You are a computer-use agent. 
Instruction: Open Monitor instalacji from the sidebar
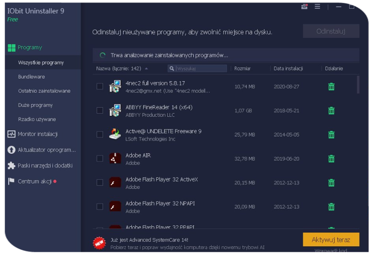(33, 134)
